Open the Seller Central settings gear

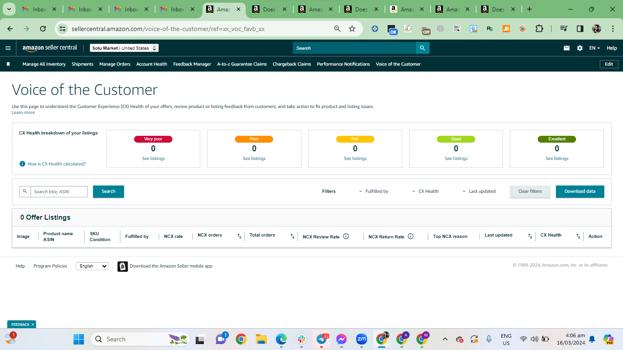(580, 48)
